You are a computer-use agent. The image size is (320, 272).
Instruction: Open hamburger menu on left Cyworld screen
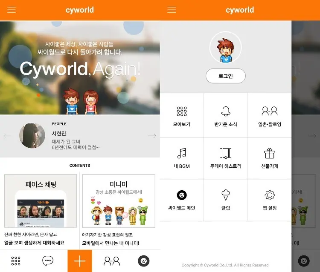tap(12, 10)
